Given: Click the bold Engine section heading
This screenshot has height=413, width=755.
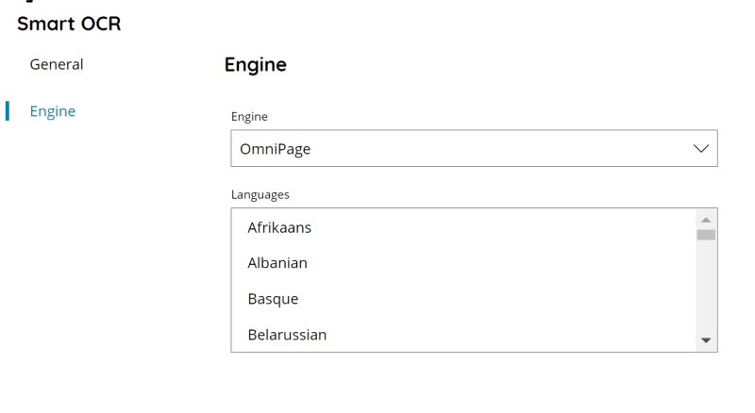Looking at the screenshot, I should 255,65.
